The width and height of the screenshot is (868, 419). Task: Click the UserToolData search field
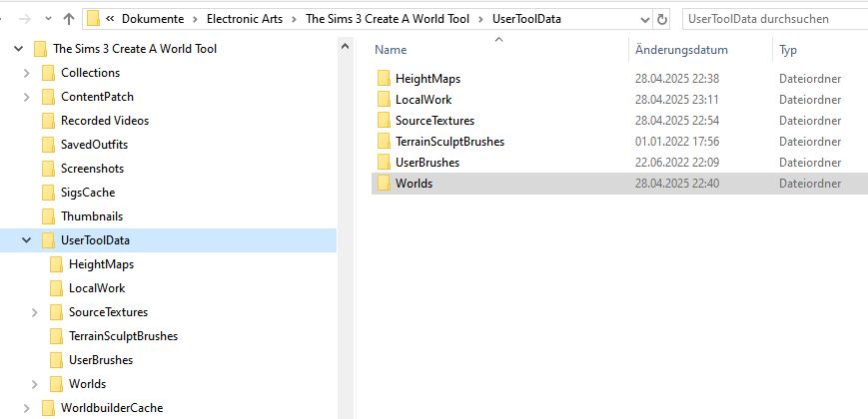tap(769, 19)
